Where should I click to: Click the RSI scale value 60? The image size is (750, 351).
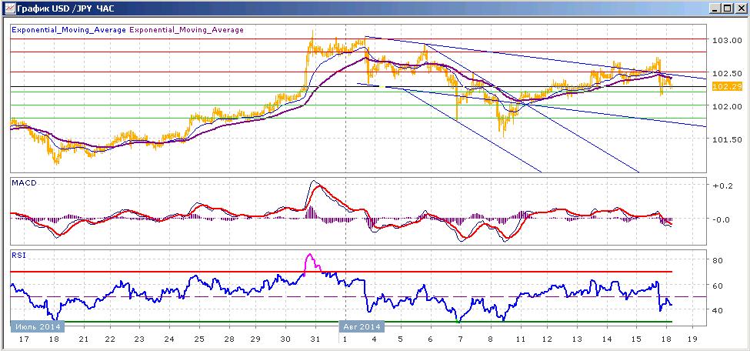(x=718, y=286)
